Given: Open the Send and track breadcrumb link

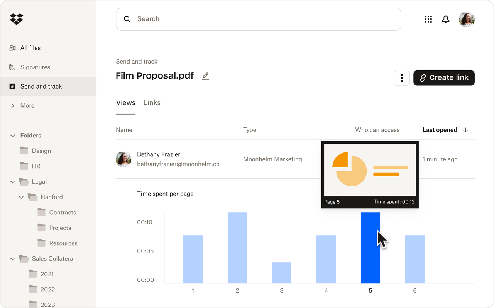Looking at the screenshot, I should 136,61.
